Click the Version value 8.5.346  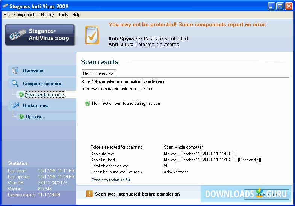click(45, 189)
